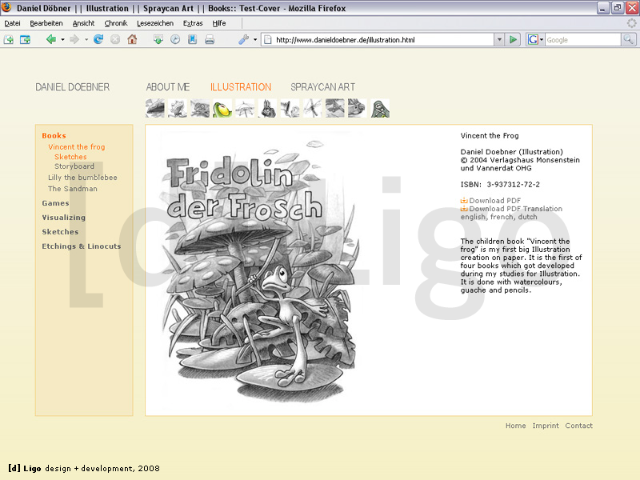Open the Ansicht menu
Viewport: 640px width, 480px height.
click(83, 23)
